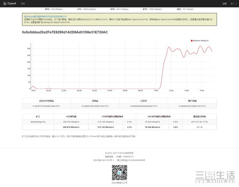
Task: Click the LTC 5309 Ghash/s stat
Action: click(86, 9)
